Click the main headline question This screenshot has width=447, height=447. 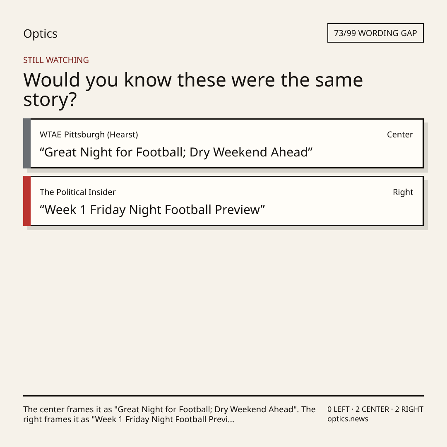[x=193, y=89]
